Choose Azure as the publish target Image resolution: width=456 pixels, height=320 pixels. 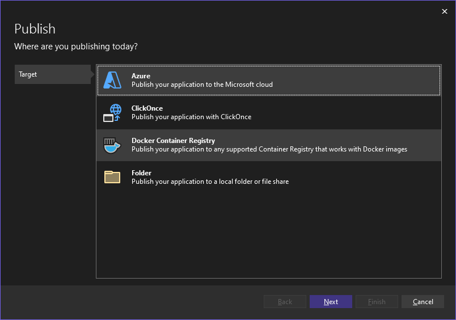pyautogui.click(x=141, y=76)
